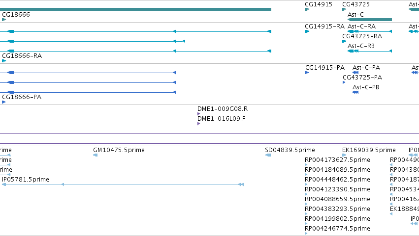Click the RP004088659.5prime EST label
The height and width of the screenshot is (236, 419).
click(x=337, y=199)
